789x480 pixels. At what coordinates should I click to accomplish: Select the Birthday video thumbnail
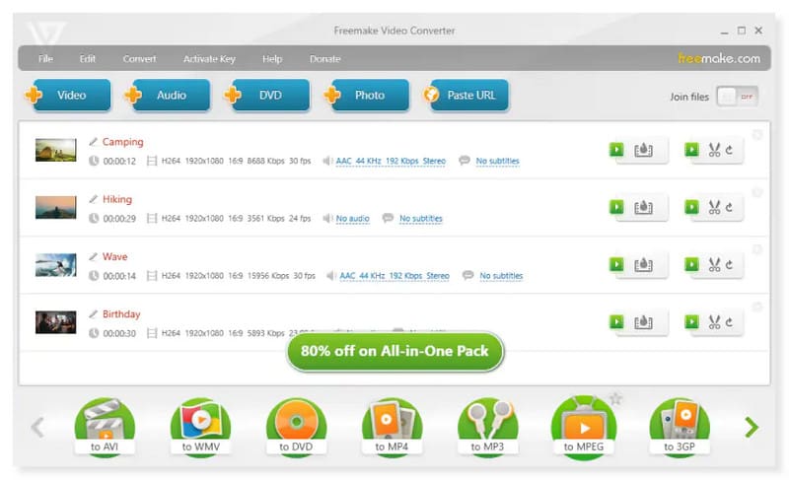point(55,322)
